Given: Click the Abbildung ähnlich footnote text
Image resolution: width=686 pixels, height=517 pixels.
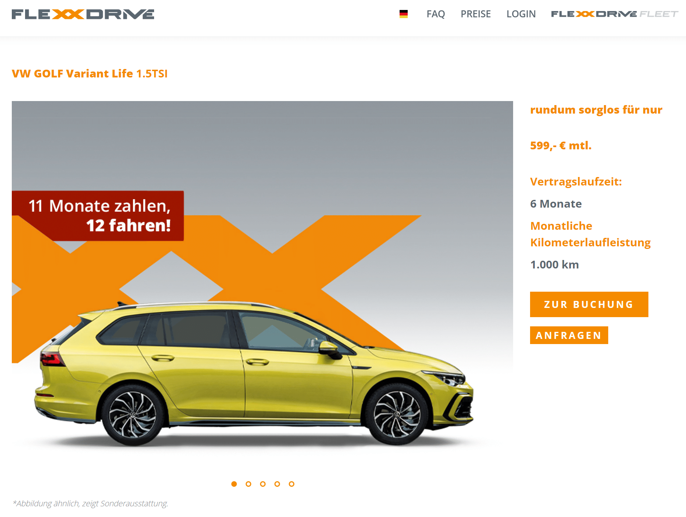Looking at the screenshot, I should 90,503.
